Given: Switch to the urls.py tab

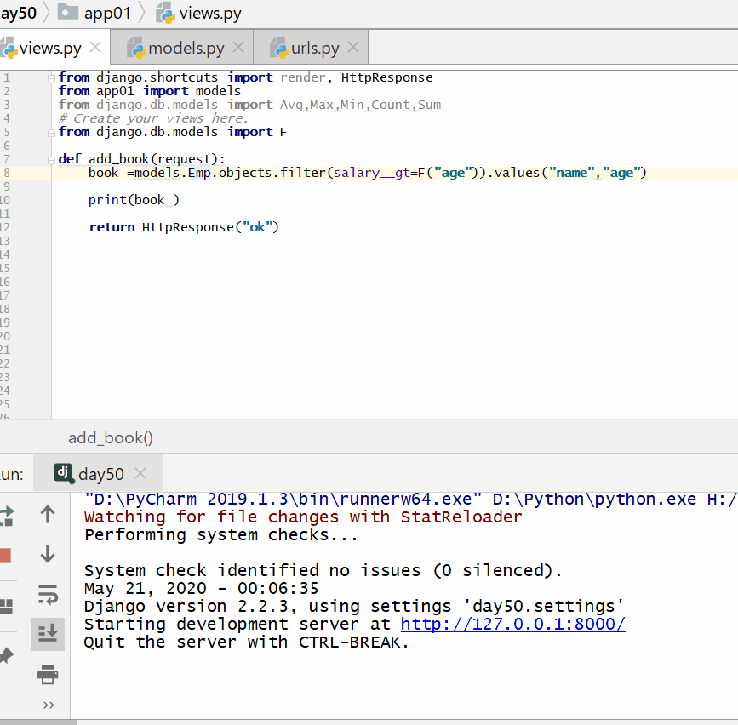Looking at the screenshot, I should [x=315, y=48].
